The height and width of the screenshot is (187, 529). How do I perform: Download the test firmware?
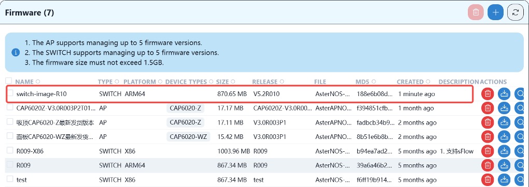click(x=504, y=180)
